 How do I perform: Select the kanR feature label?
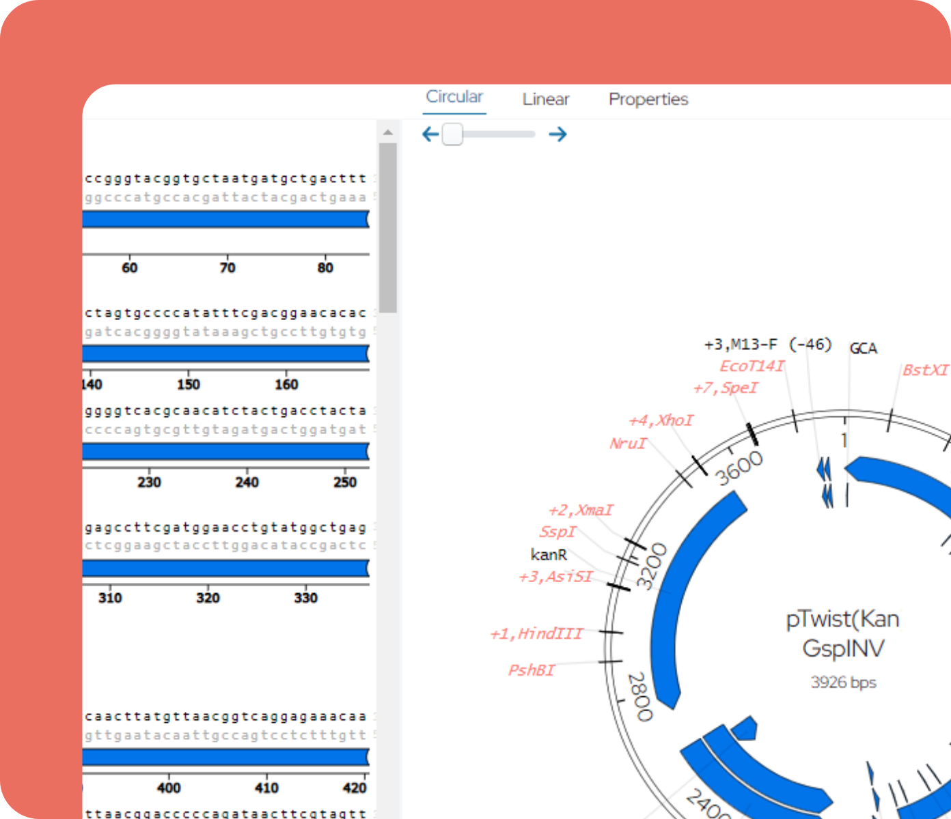coord(549,555)
